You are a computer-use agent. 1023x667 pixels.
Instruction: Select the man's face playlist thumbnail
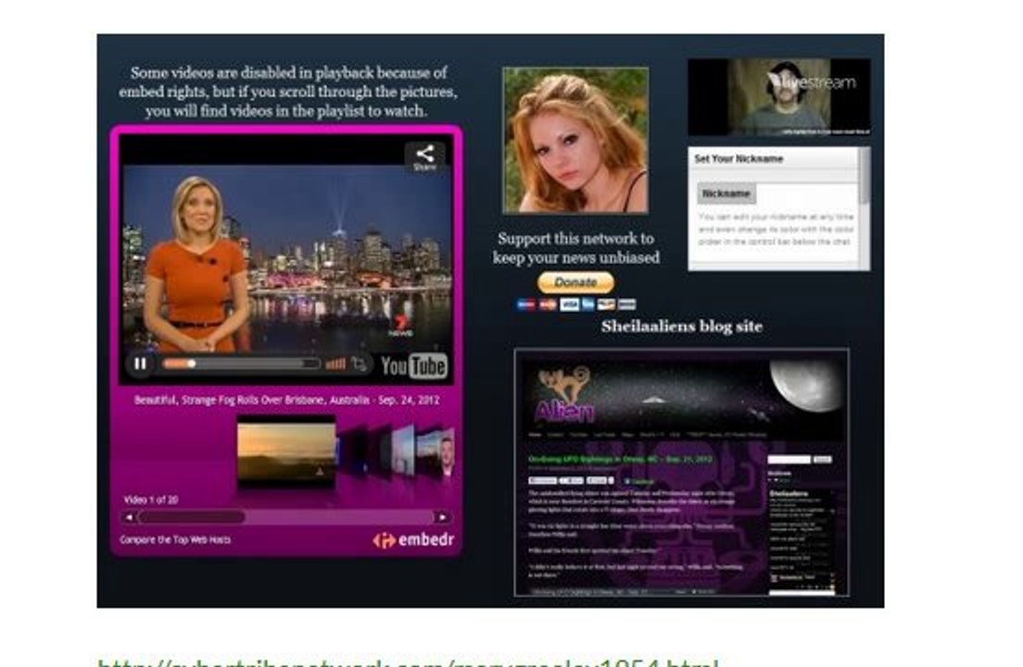pyautogui.click(x=447, y=451)
